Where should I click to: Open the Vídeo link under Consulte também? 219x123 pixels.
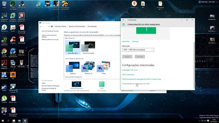(x=43, y=83)
